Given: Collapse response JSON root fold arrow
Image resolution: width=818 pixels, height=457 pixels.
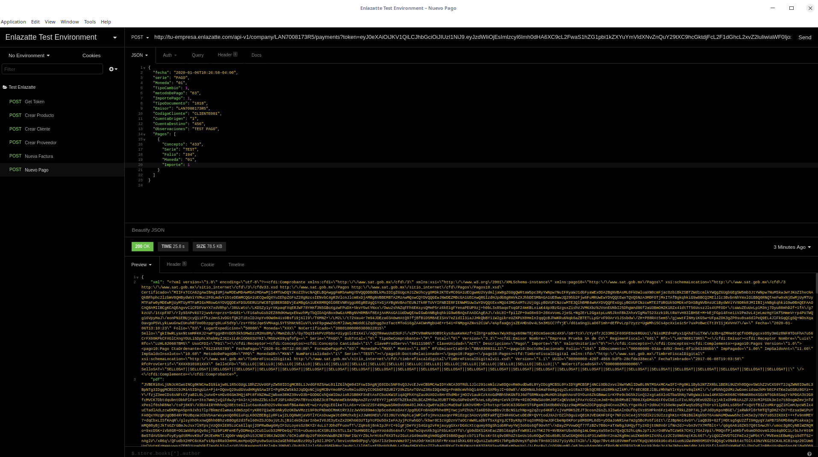Looking at the screenshot, I should (137, 277).
